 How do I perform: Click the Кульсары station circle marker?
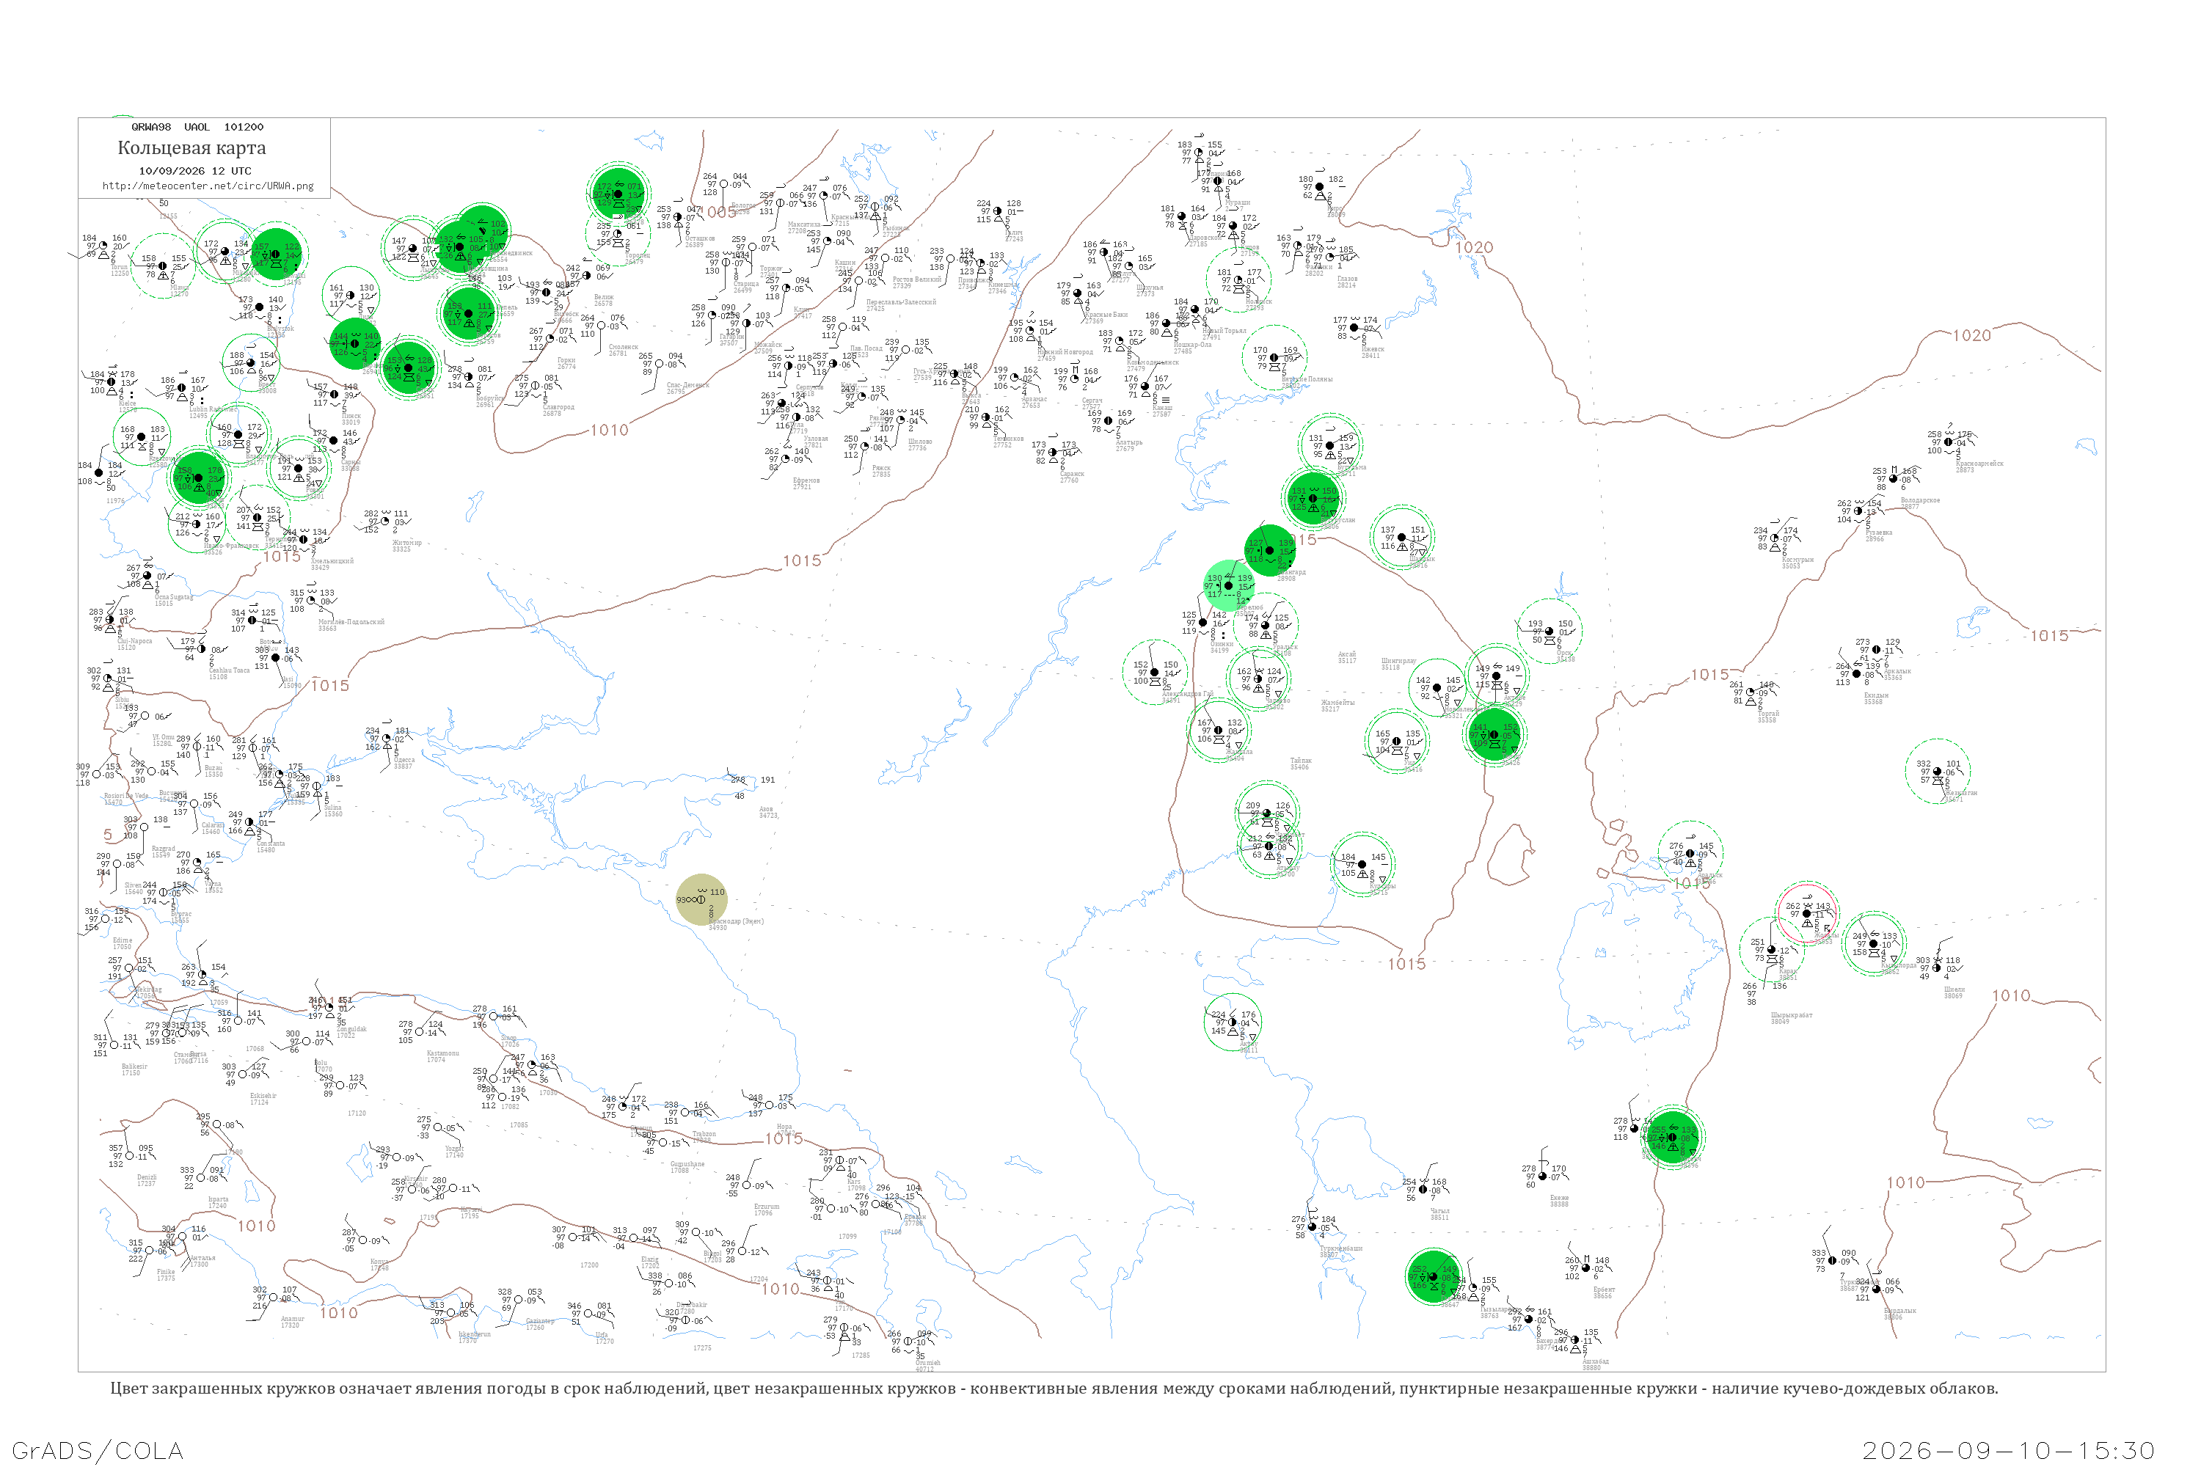coord(1362,863)
